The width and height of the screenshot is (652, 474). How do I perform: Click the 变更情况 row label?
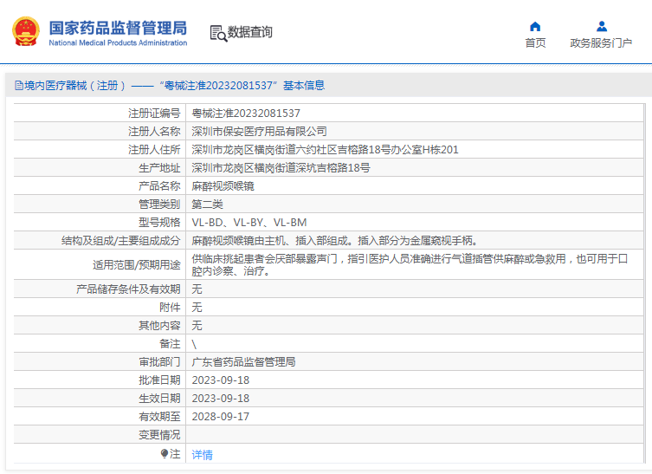(159, 435)
